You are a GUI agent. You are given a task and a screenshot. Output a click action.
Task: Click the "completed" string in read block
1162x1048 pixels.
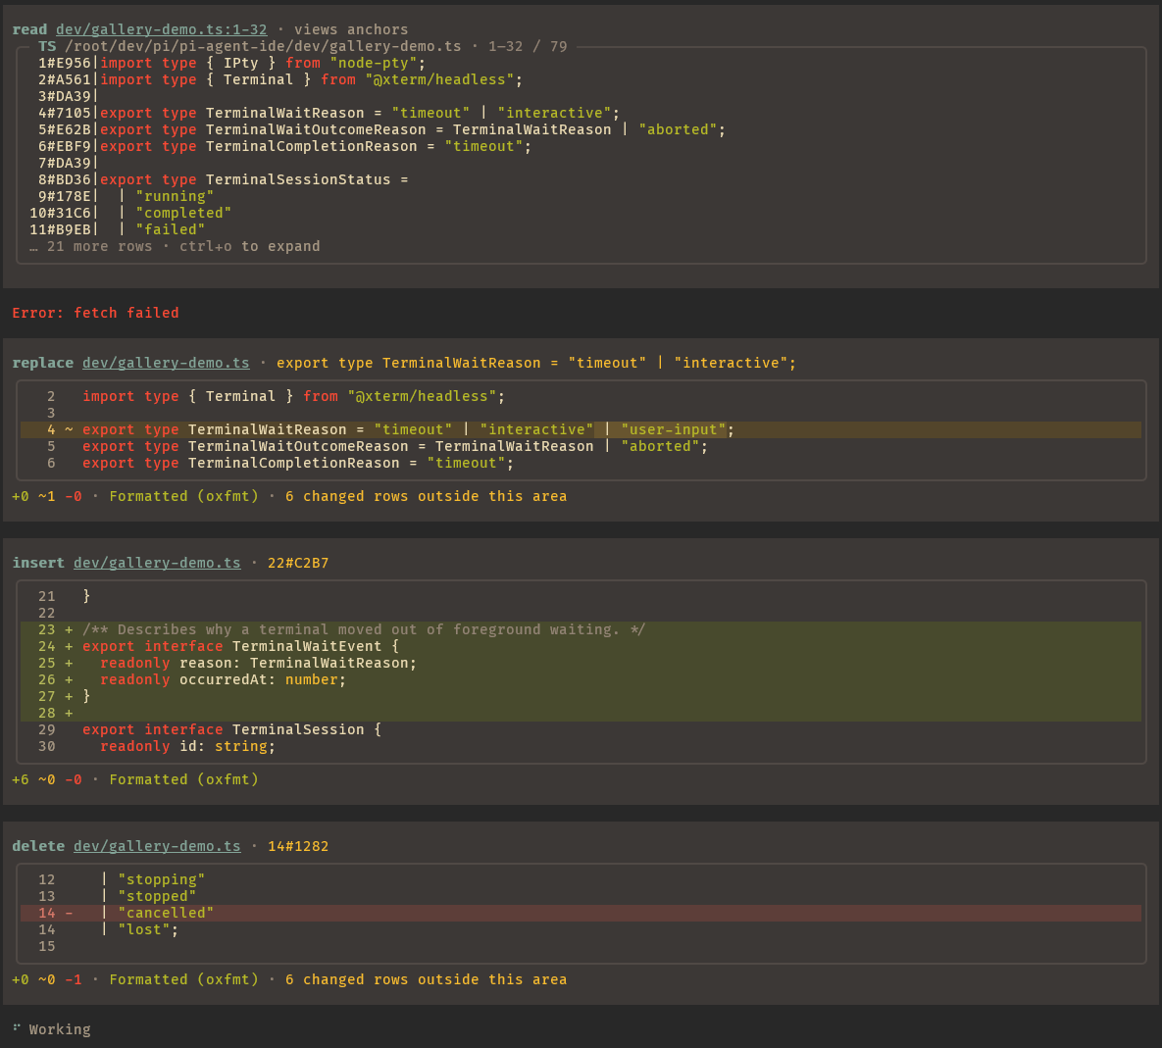pos(183,213)
